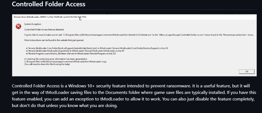Click the Controlled Folder Access heading

pyautogui.click(x=49, y=4)
